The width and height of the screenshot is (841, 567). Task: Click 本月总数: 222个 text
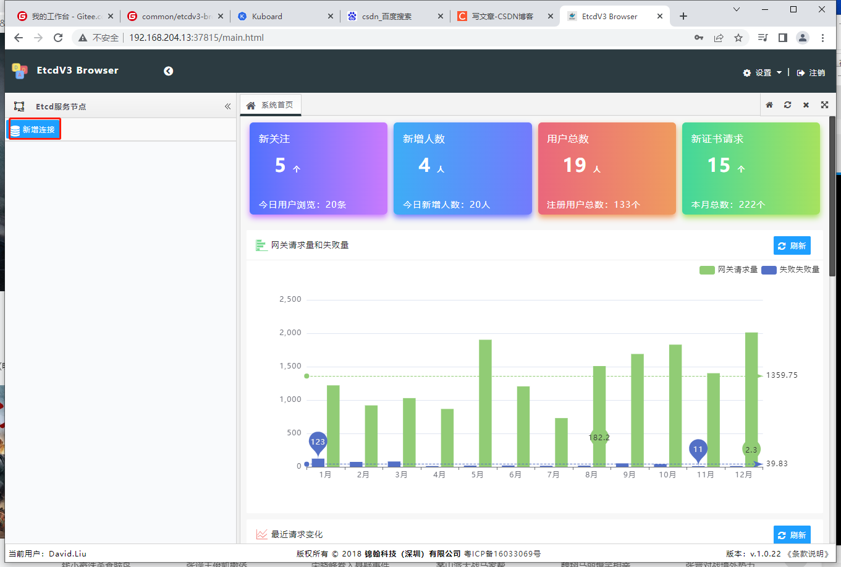pos(728,205)
